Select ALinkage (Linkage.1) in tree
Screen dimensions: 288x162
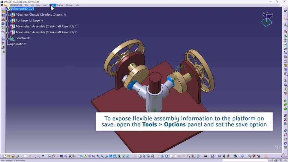(29, 20)
